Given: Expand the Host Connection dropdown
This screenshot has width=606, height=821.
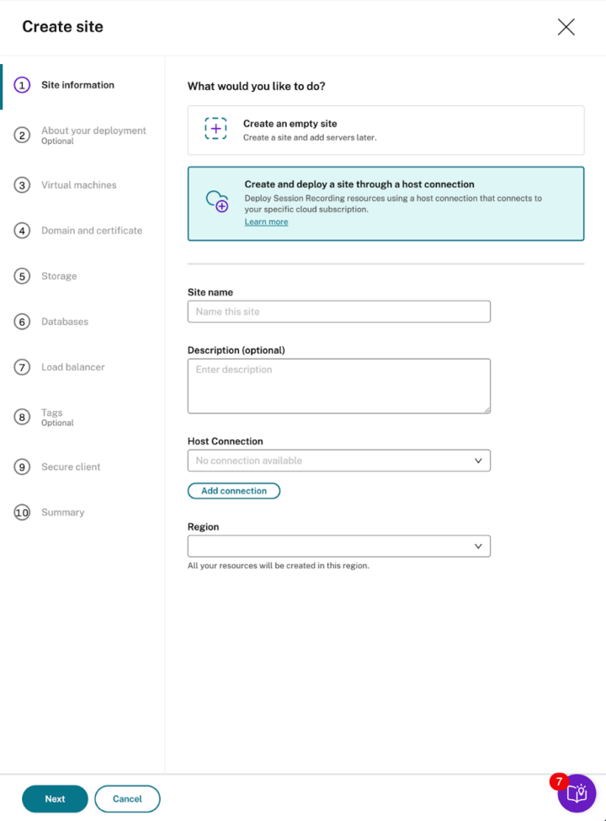Looking at the screenshot, I should tap(338, 461).
